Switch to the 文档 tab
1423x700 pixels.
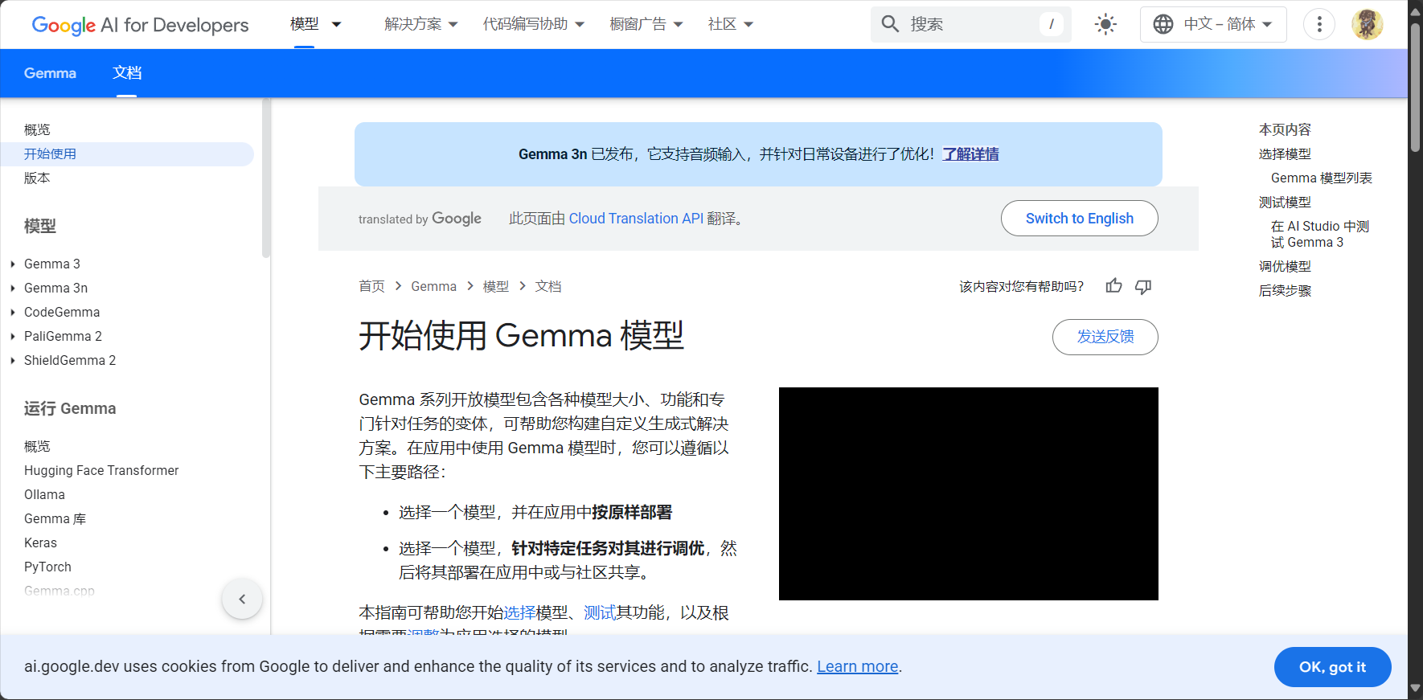(x=127, y=73)
